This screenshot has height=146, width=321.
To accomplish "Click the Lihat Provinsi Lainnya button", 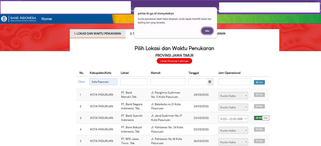I will click(174, 61).
